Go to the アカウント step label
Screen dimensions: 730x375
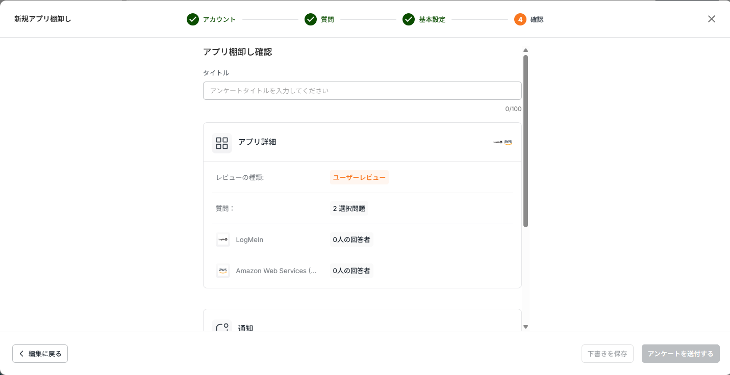(219, 19)
